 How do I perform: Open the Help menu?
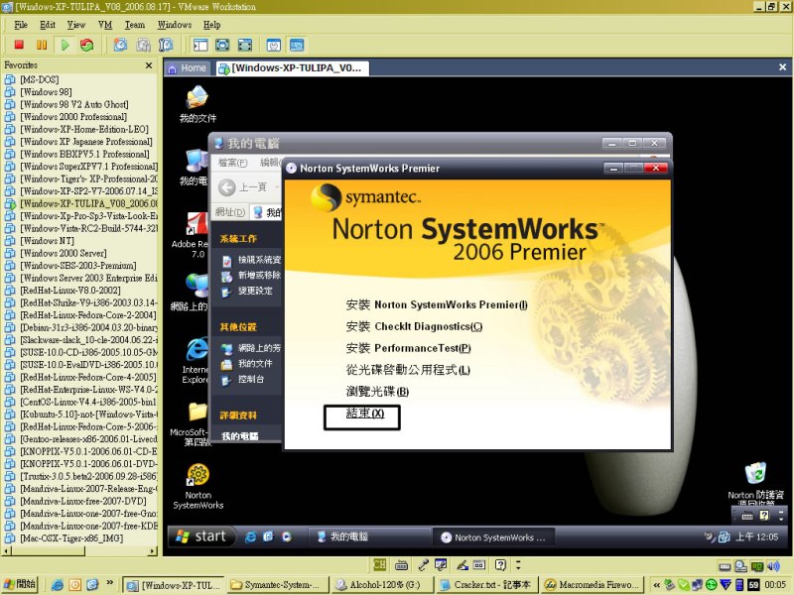212,24
